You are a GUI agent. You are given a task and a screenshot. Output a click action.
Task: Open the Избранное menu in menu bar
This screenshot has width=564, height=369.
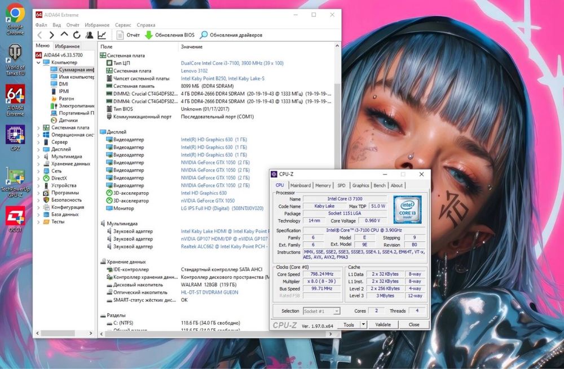tap(97, 25)
